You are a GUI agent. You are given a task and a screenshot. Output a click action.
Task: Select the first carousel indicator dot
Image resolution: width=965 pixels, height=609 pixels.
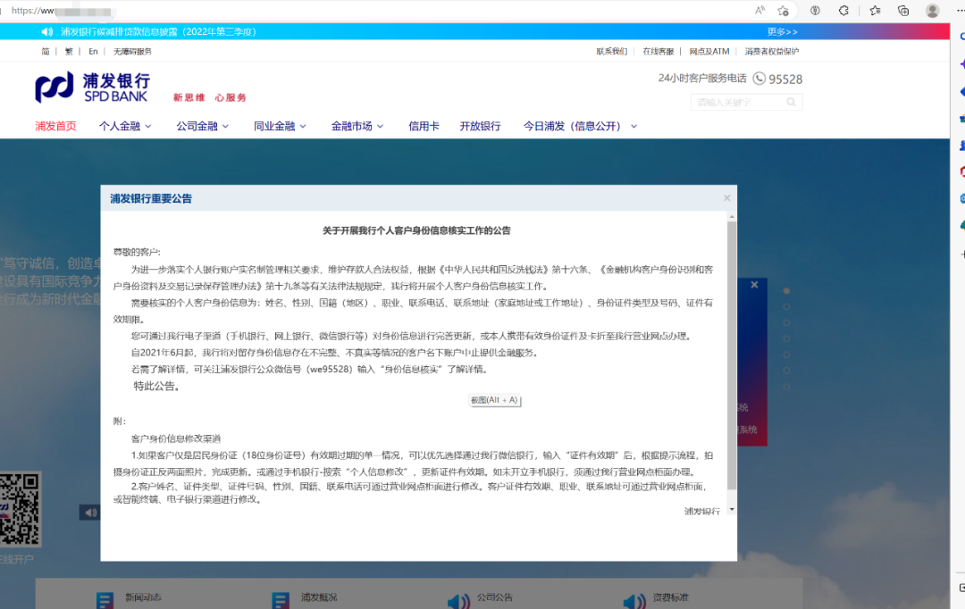[x=786, y=290]
